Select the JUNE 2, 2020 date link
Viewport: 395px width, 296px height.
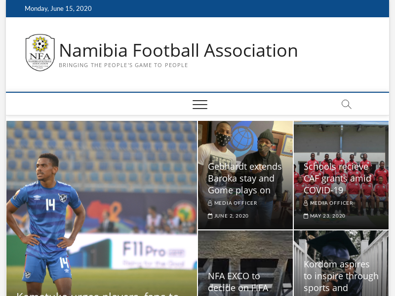tap(231, 215)
